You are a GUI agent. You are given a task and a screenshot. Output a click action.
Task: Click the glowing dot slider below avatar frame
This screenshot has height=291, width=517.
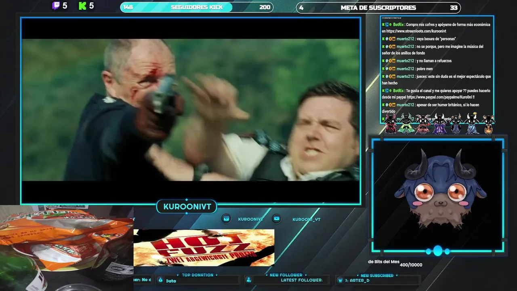click(x=437, y=251)
